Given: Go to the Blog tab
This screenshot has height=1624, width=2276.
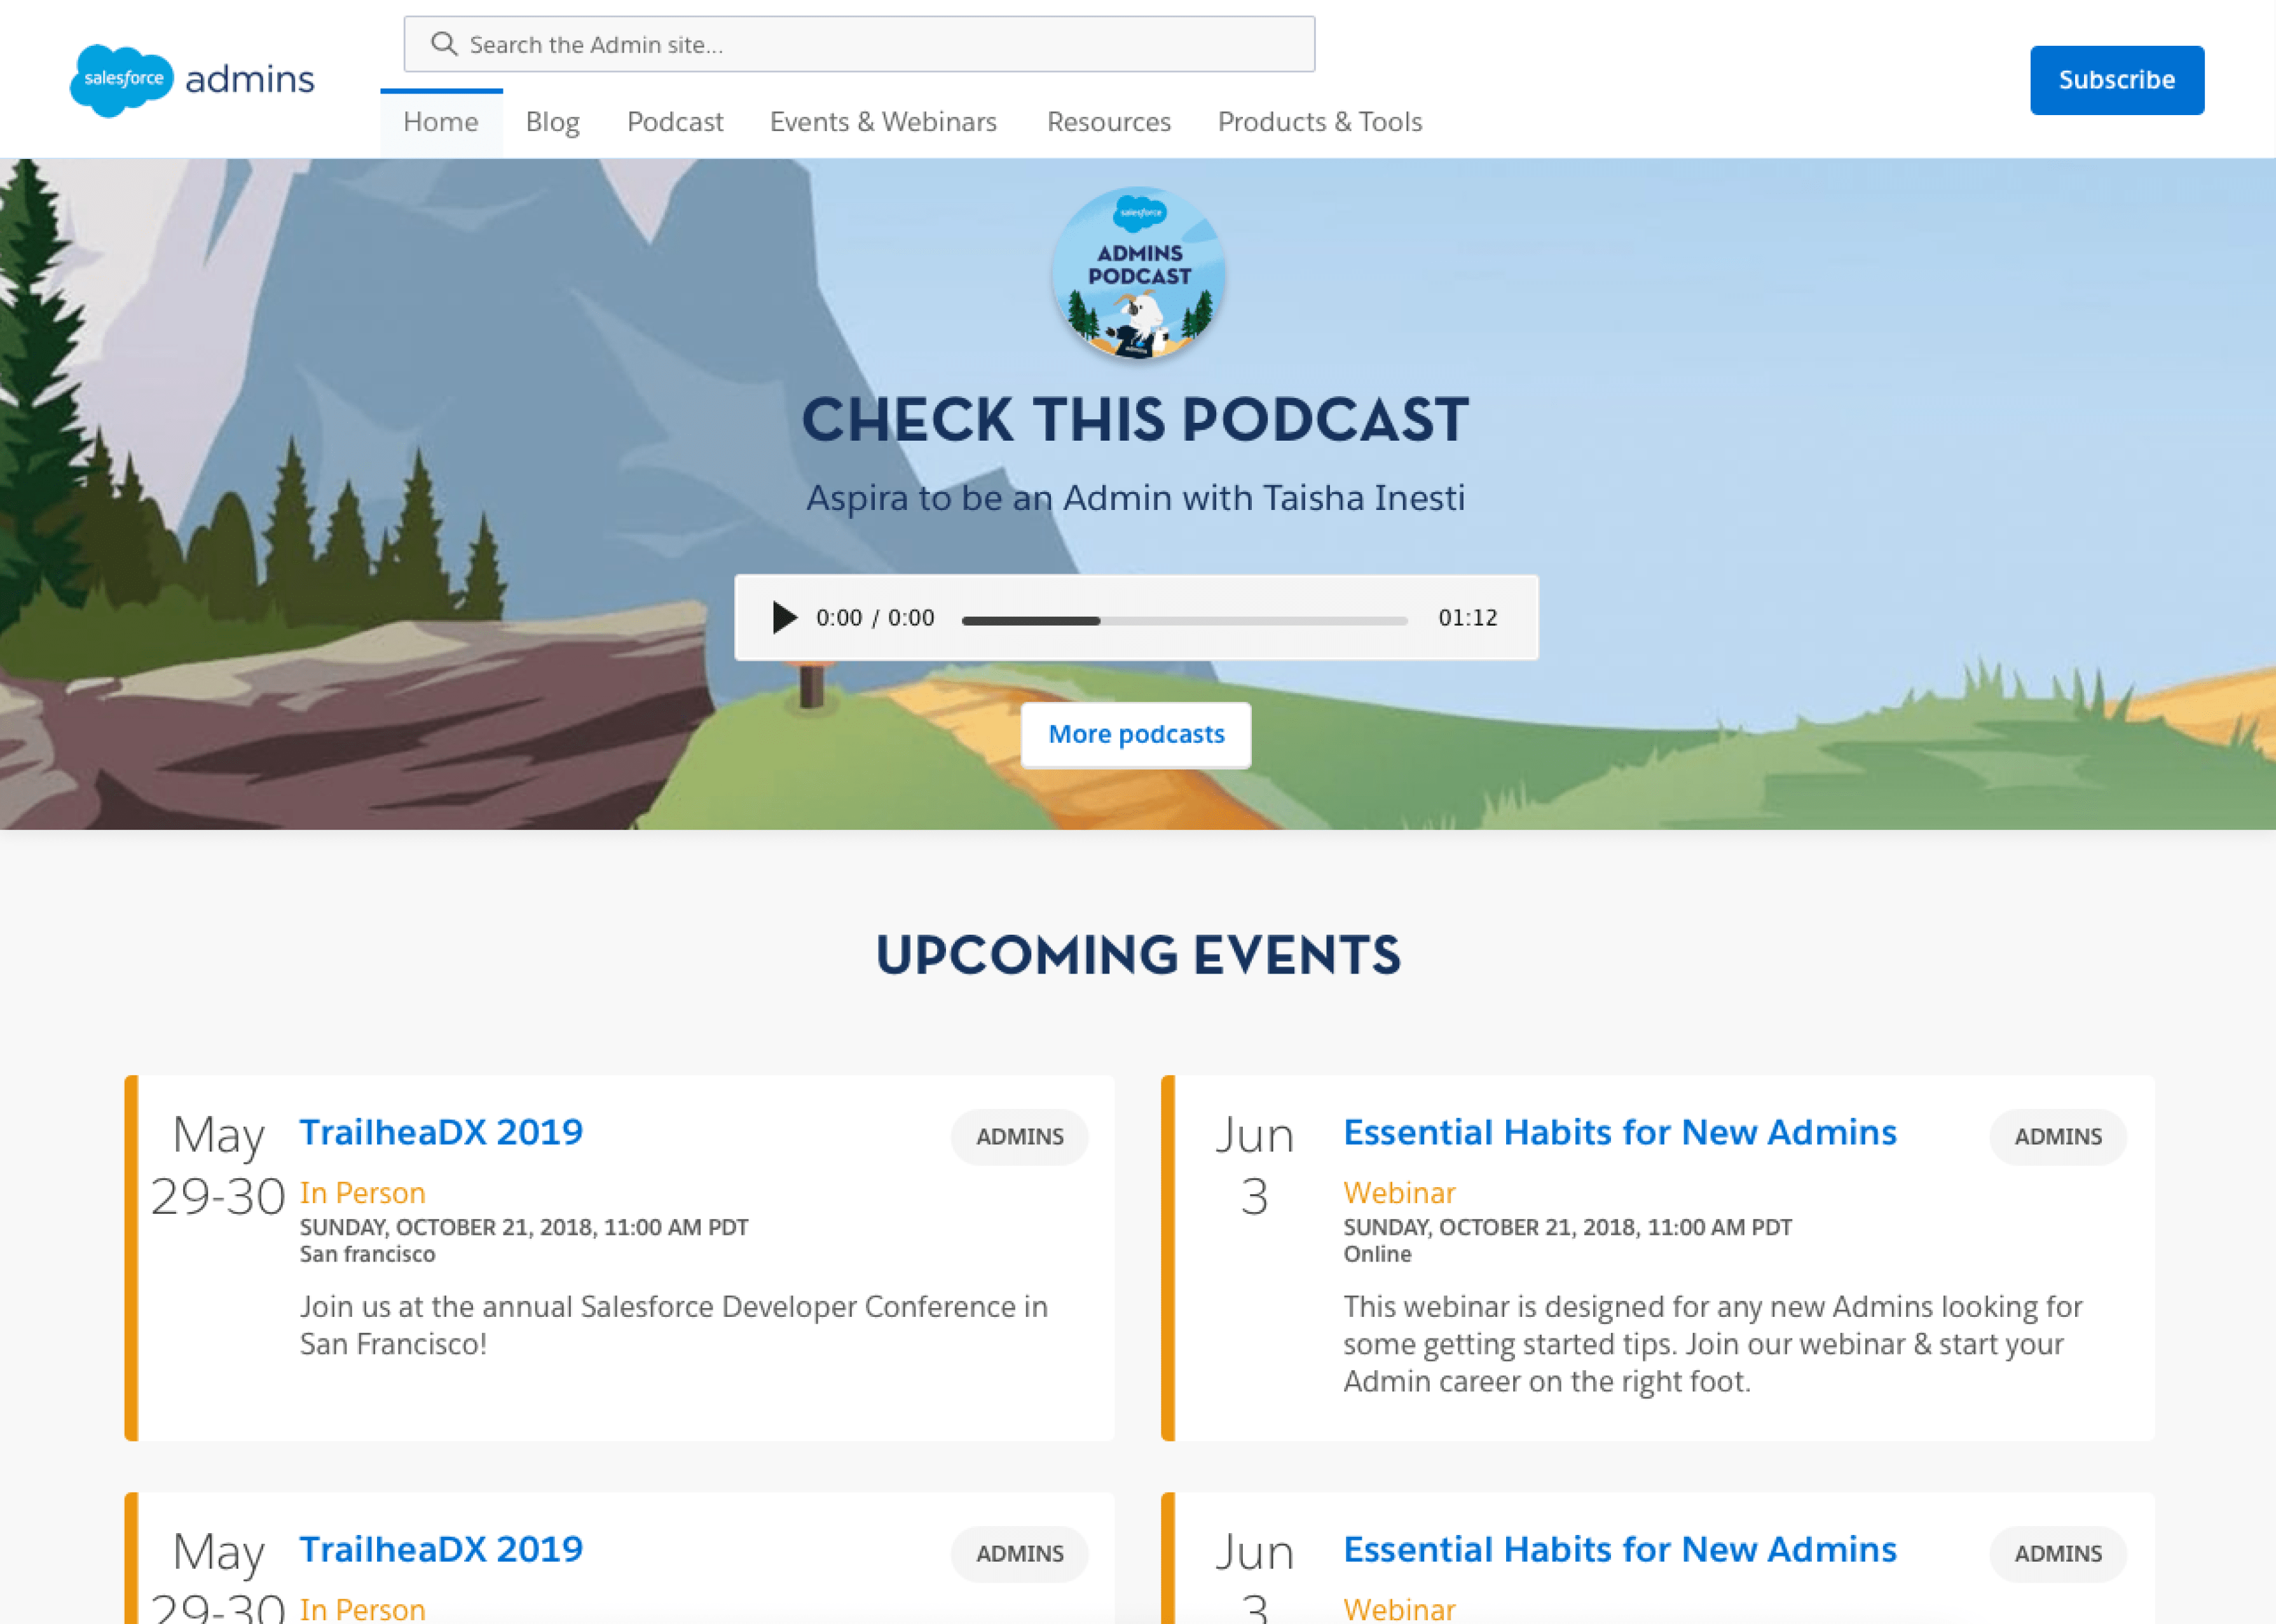Looking at the screenshot, I should point(552,122).
